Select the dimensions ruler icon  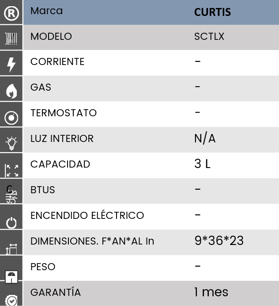(x=11, y=249)
